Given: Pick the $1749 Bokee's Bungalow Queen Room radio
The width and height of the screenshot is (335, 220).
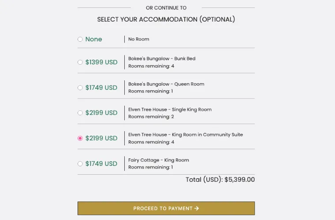Looking at the screenshot, I should pos(80,88).
